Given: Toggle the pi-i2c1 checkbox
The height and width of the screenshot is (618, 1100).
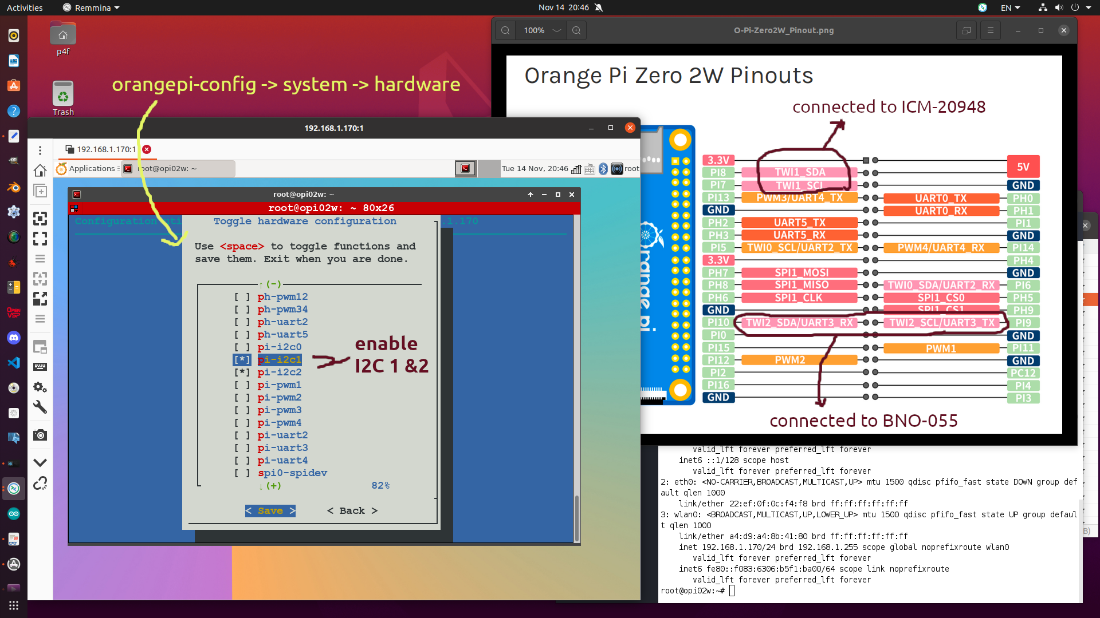Looking at the screenshot, I should pyautogui.click(x=242, y=360).
